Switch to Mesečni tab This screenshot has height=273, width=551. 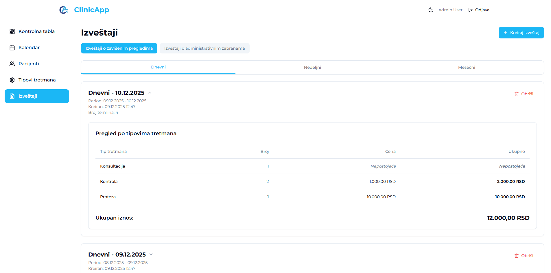tap(466, 67)
